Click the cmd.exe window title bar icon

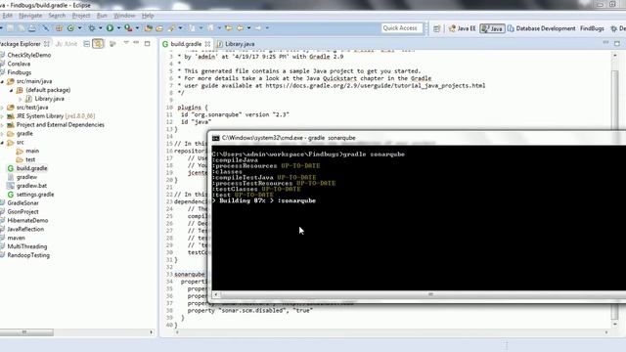coord(215,138)
